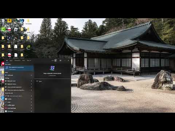Click the network connections icon in preview pane

click(x=52, y=68)
